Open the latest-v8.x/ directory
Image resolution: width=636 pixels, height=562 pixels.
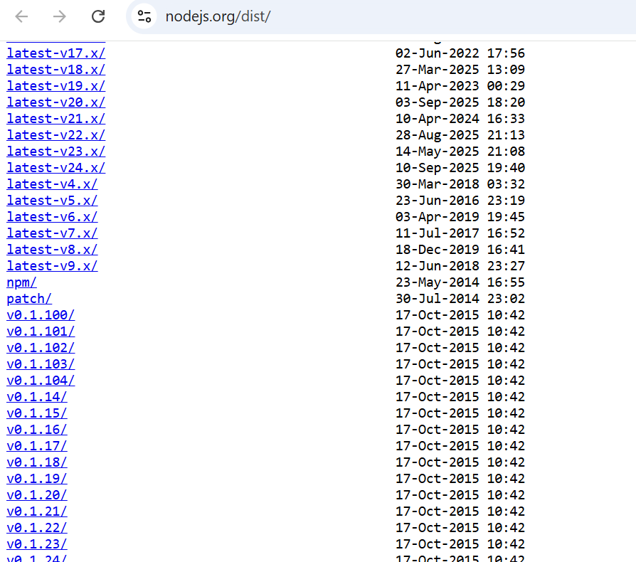[52, 250]
